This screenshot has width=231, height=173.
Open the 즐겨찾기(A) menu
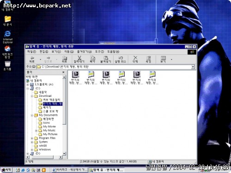pos(84,52)
